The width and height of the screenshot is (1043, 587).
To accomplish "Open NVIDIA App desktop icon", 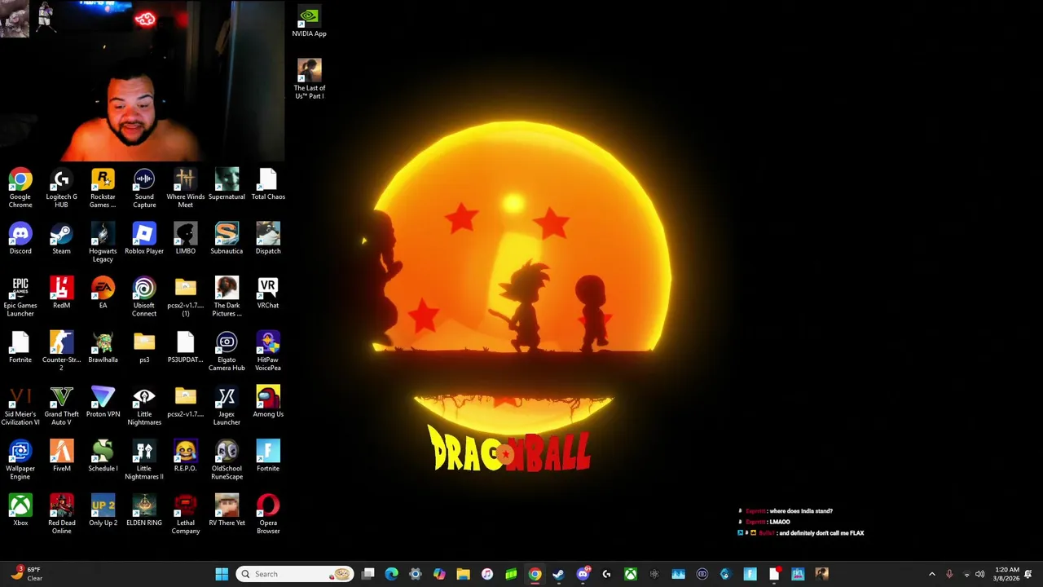I will (309, 22).
